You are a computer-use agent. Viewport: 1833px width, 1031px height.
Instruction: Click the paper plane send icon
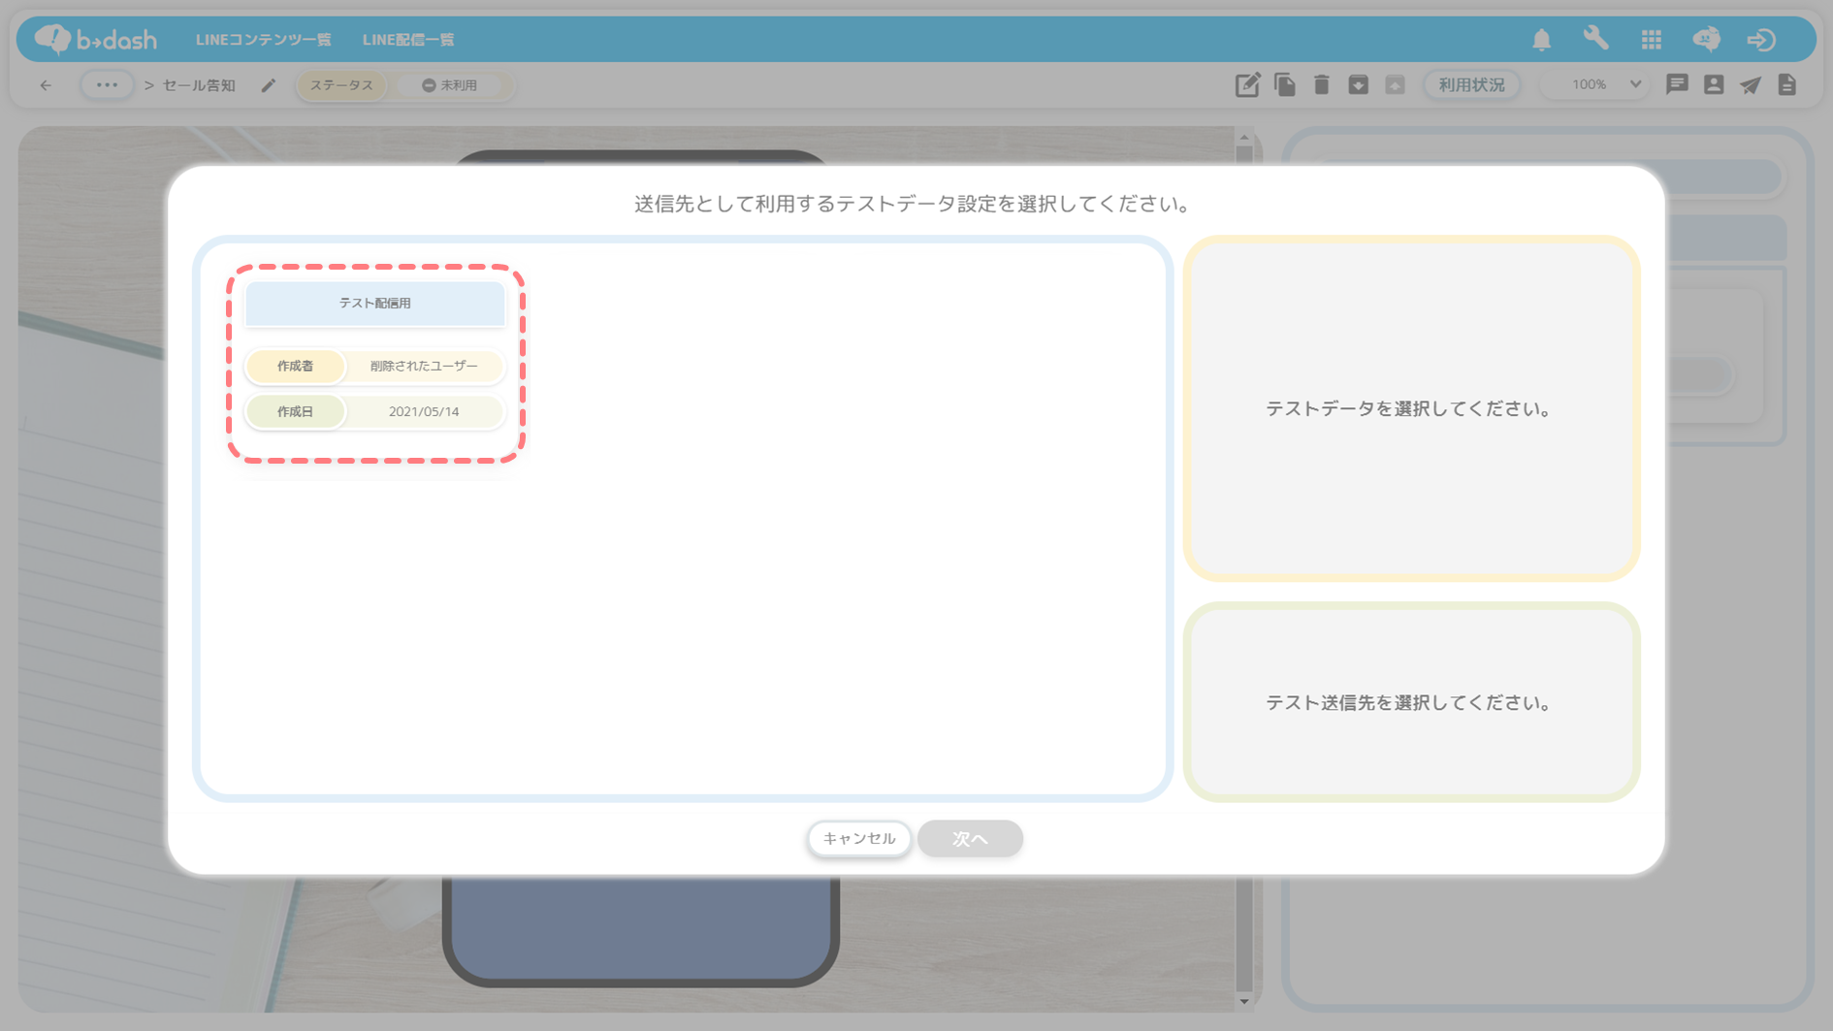(1751, 85)
